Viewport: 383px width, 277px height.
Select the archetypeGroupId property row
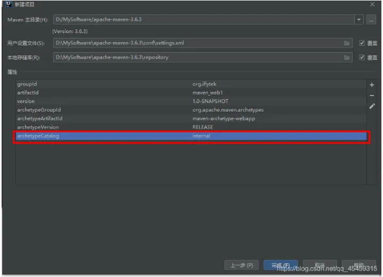(x=191, y=110)
